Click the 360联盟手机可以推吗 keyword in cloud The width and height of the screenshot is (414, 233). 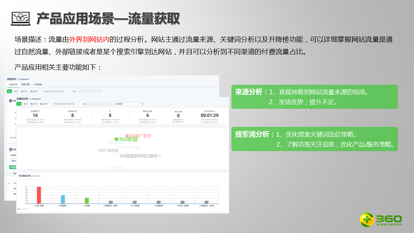[x=140, y=156]
